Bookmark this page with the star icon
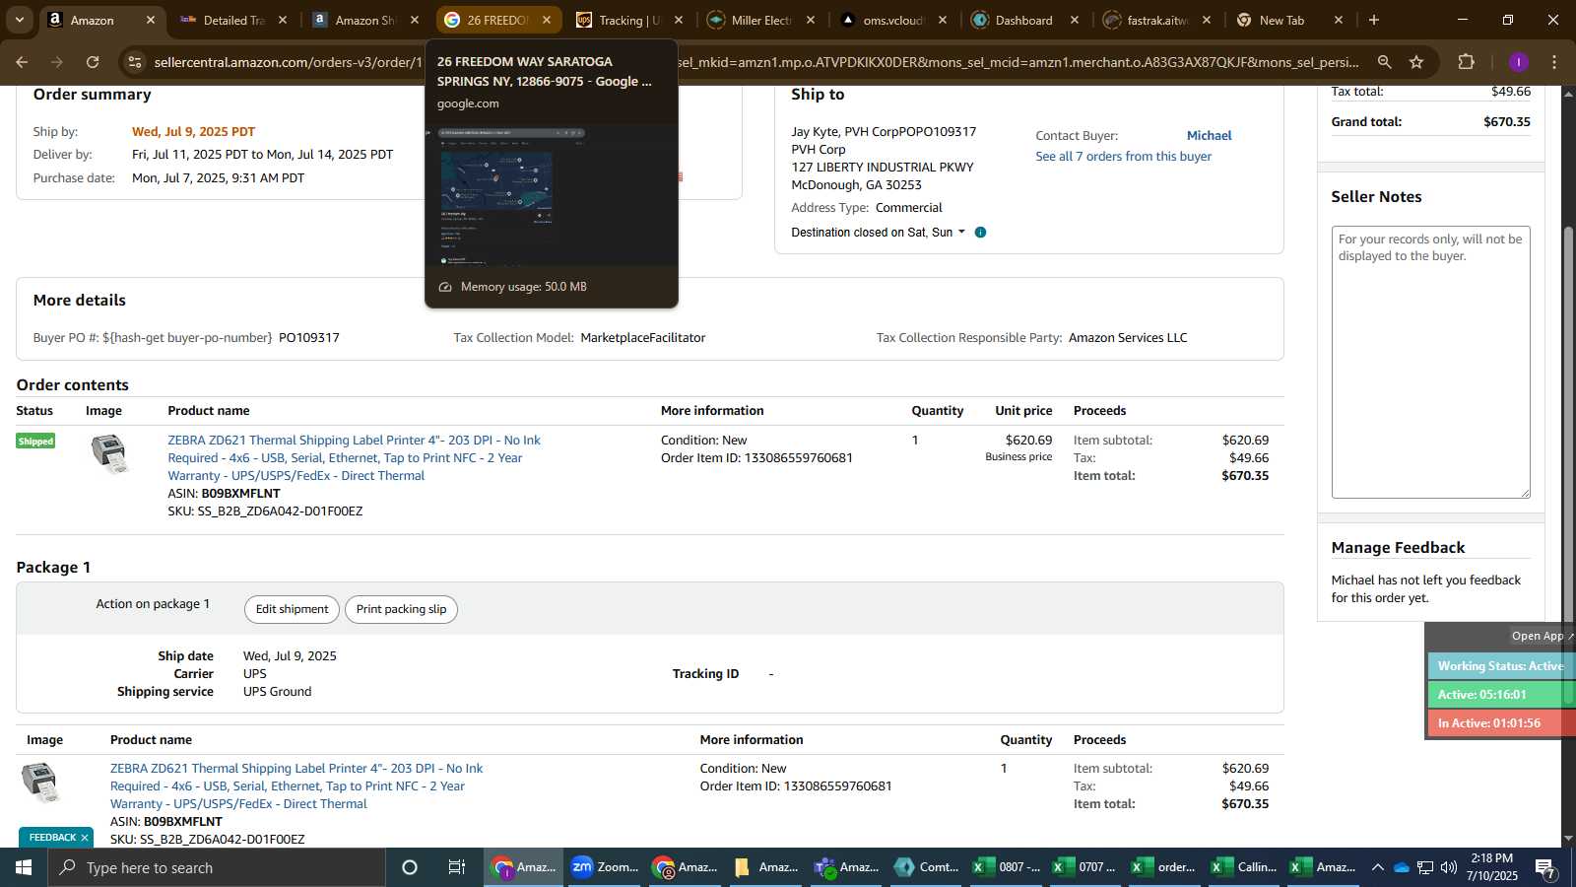Viewport: 1576px width, 887px height. pyautogui.click(x=1416, y=62)
